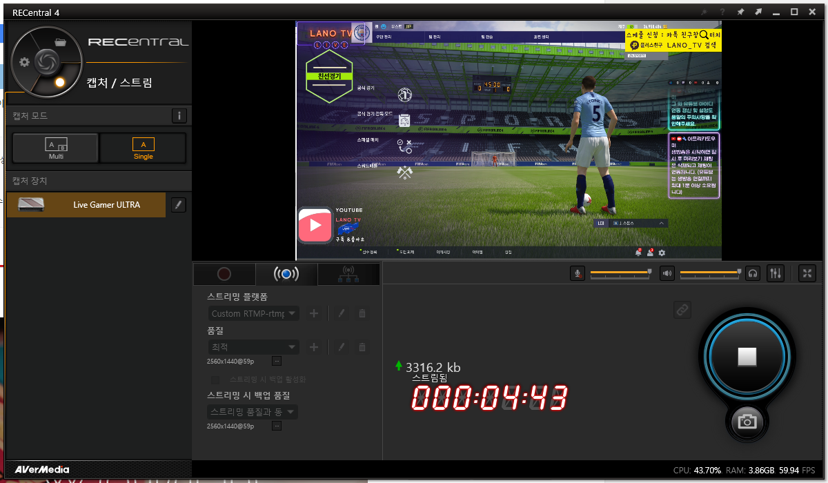Switch to the multi-stream network tab
This screenshot has width=828, height=483.
[348, 275]
